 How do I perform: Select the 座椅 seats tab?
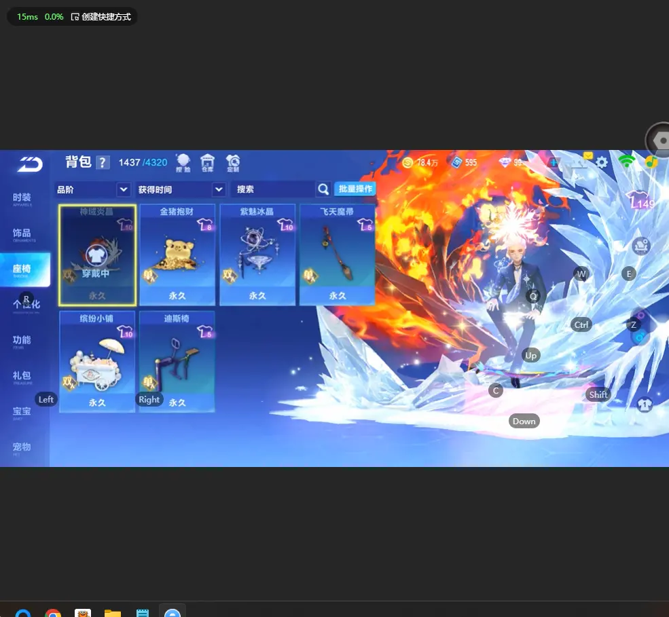(x=24, y=269)
